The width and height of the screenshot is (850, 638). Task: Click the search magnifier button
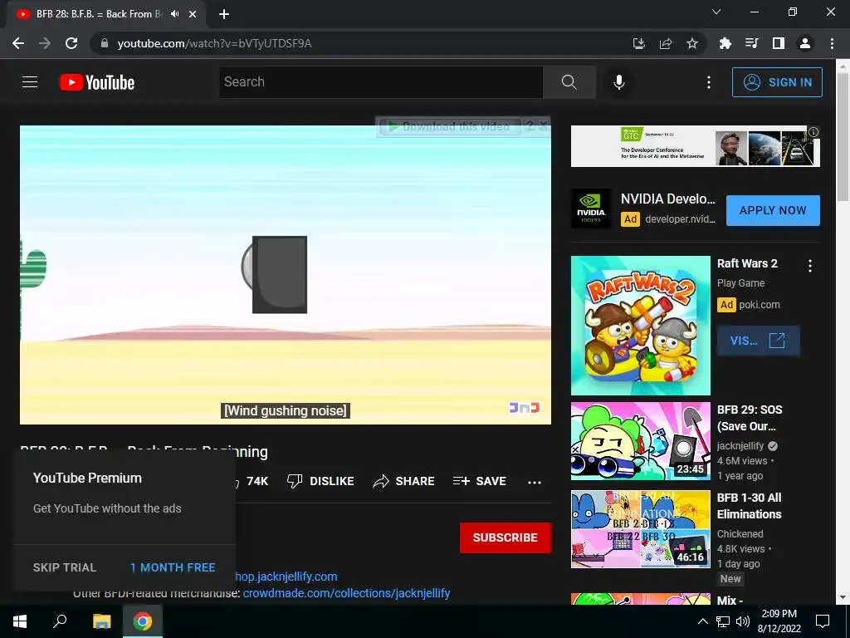click(x=569, y=82)
